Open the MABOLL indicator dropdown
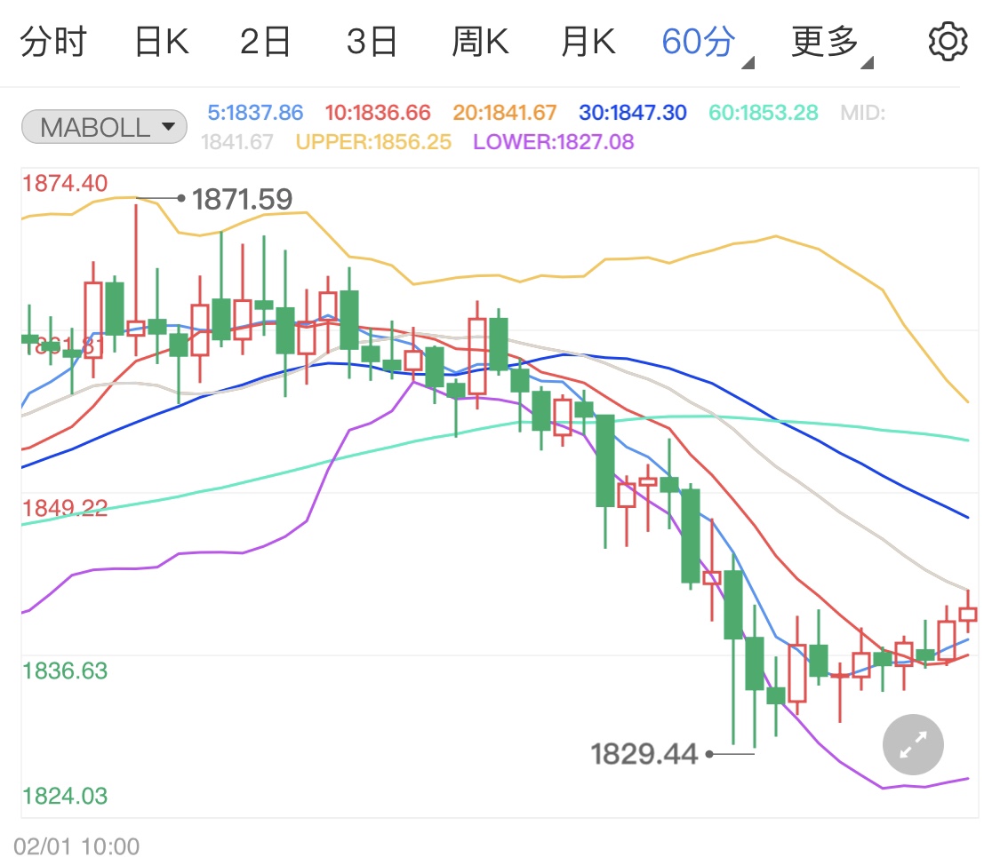Screen dimensions: 1000x857 pos(104,127)
